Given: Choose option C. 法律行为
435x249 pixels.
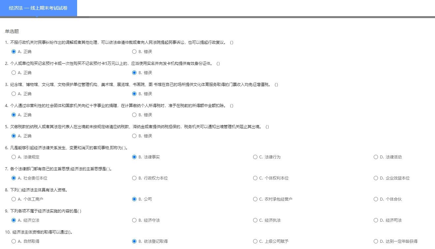Looking at the screenshot, I should click(x=255, y=157).
